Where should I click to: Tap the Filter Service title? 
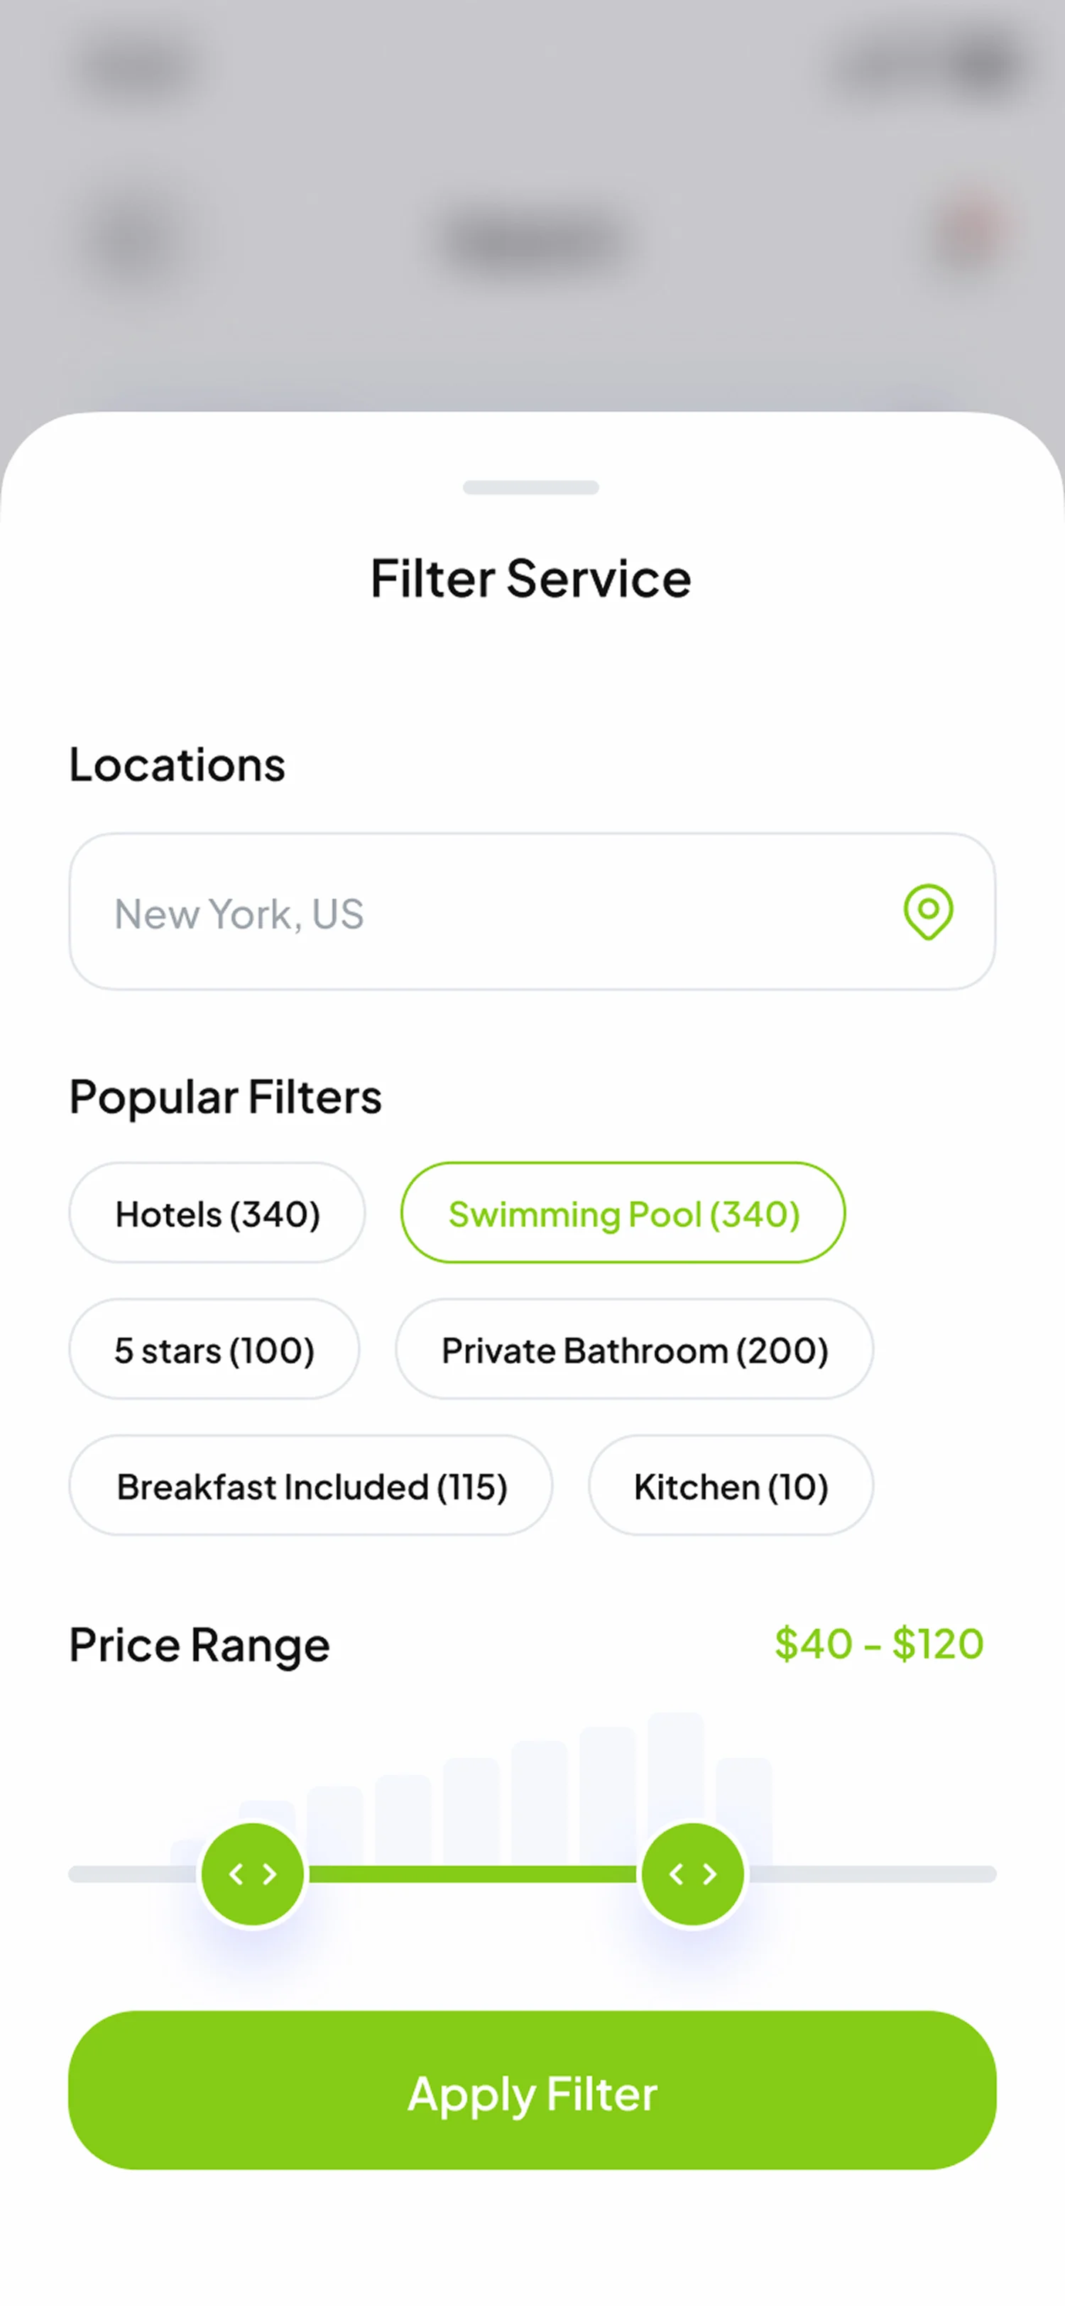point(530,579)
